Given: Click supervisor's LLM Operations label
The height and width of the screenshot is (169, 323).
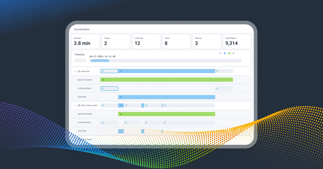Looking at the screenshot, I should click(85, 88).
